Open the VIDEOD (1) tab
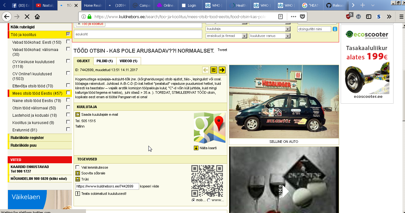The width and height of the screenshot is (405, 213). (128, 61)
